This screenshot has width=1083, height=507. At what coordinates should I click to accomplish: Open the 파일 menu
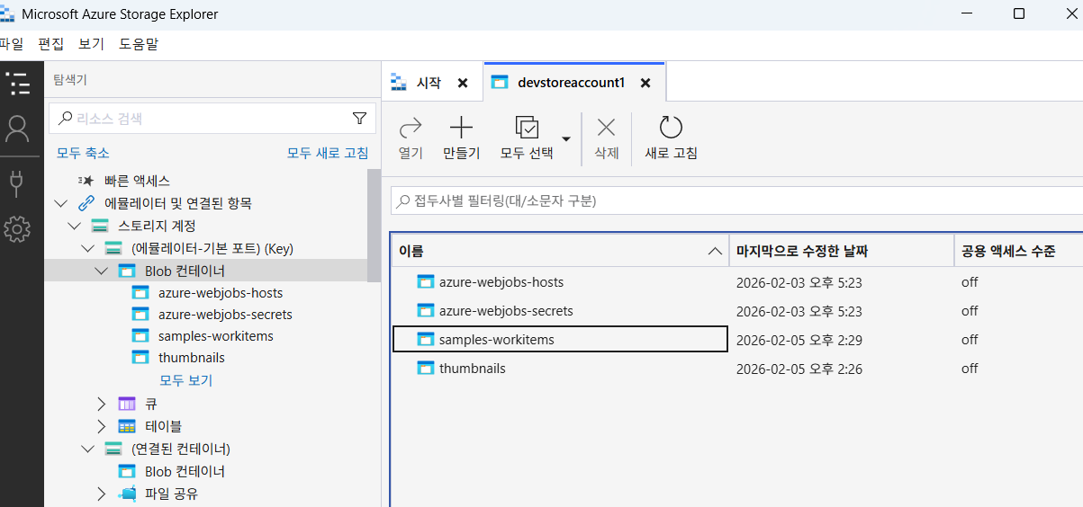(x=12, y=44)
